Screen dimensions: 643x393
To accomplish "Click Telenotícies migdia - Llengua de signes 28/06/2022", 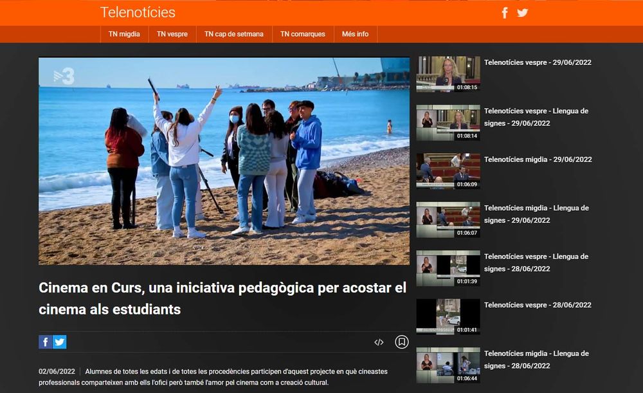I will tap(536, 360).
